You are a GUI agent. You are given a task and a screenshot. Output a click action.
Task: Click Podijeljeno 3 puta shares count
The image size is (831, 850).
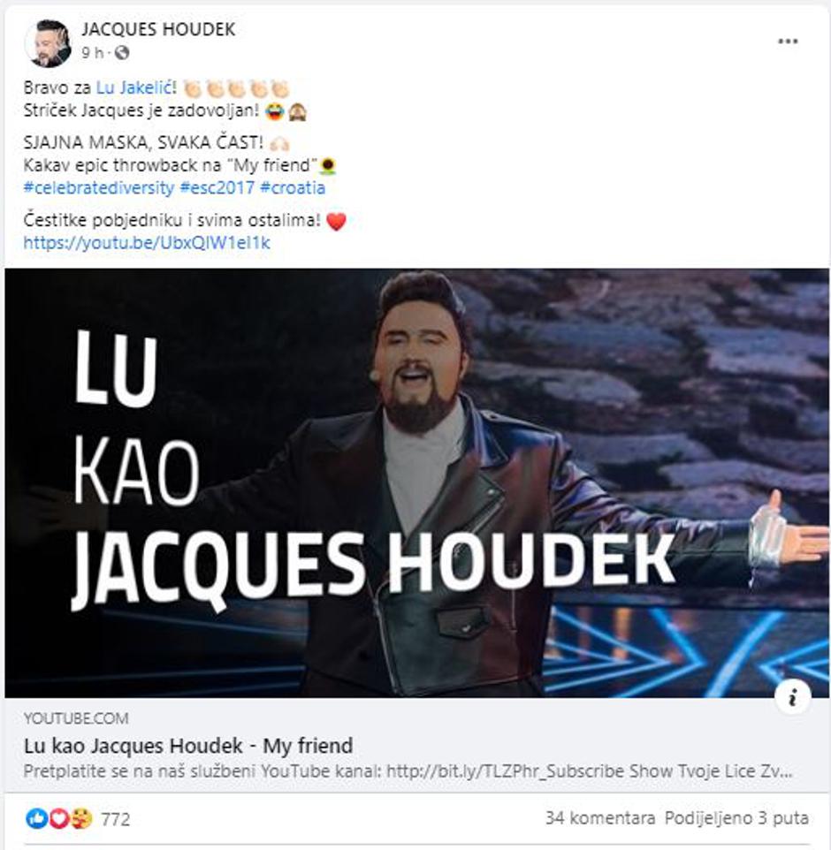pos(736,817)
